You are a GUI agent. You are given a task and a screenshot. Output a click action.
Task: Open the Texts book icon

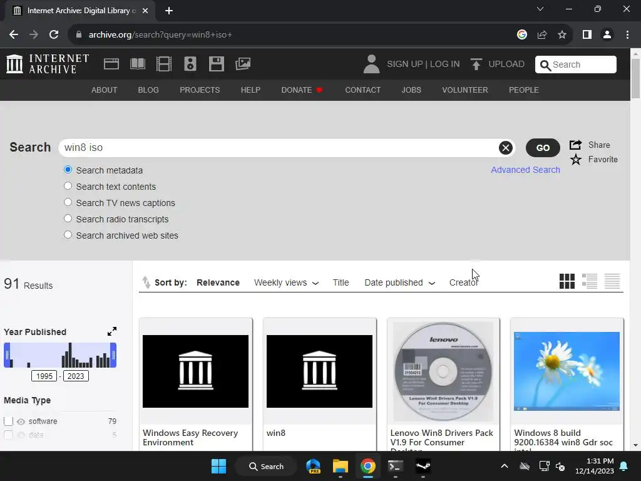tap(137, 64)
